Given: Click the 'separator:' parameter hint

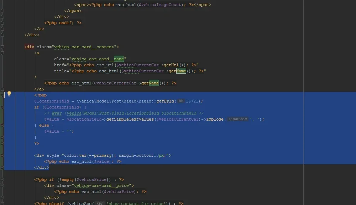Looking at the screenshot, I should click(237, 119).
